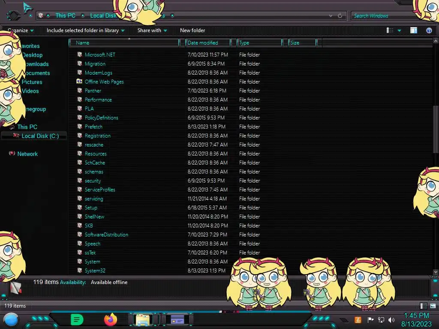Click the vertical scrollbar thumb
Image resolution: width=439 pixels, height=329 pixels.
(436, 129)
